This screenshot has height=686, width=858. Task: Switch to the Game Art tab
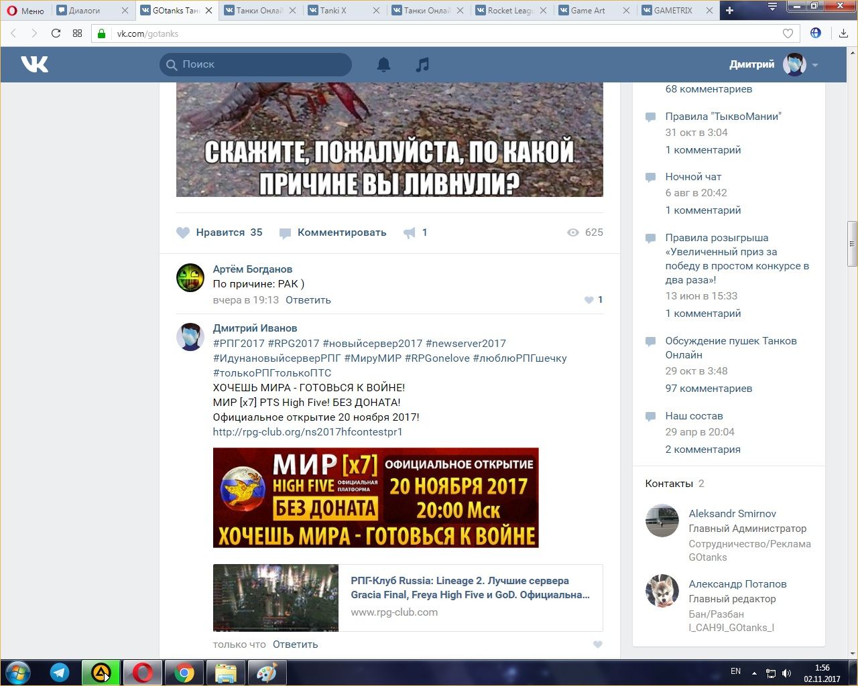[x=595, y=11]
